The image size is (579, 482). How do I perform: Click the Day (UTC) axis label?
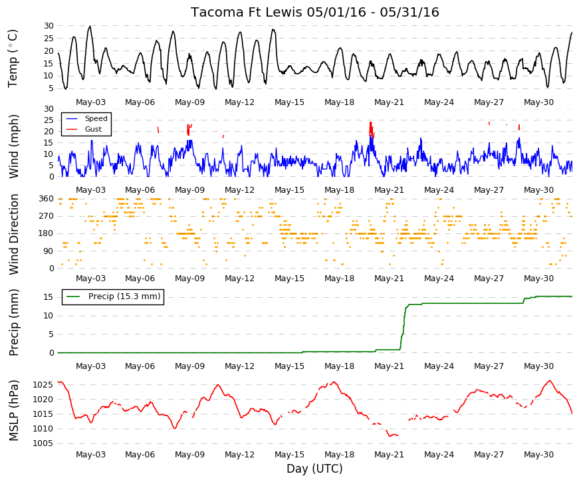click(314, 469)
